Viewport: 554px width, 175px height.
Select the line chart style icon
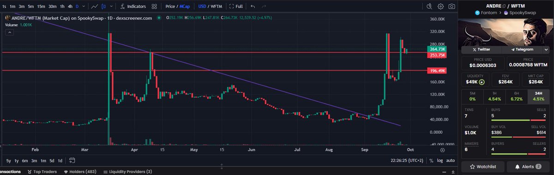(x=95, y=6)
